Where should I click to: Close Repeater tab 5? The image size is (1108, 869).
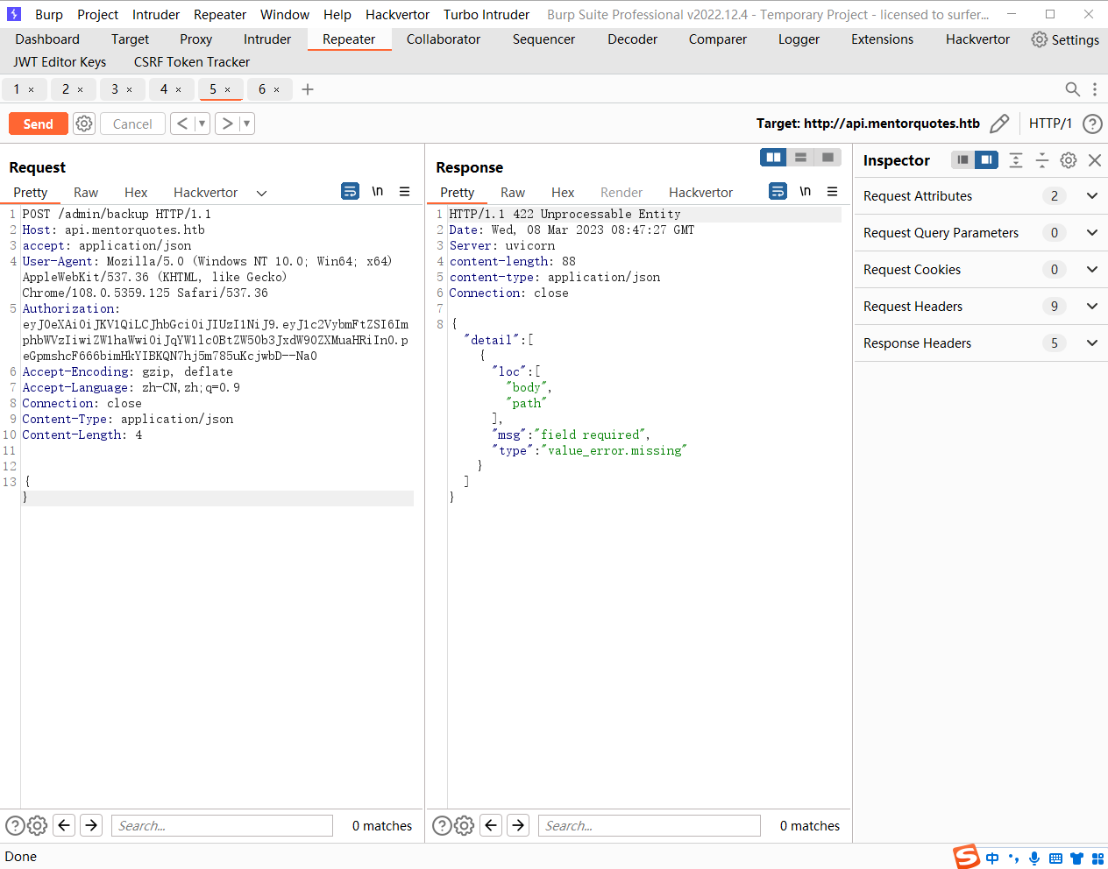[228, 89]
